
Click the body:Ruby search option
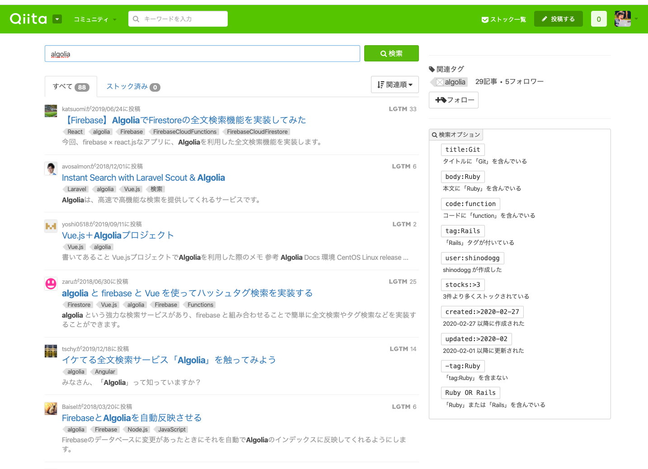tap(463, 177)
